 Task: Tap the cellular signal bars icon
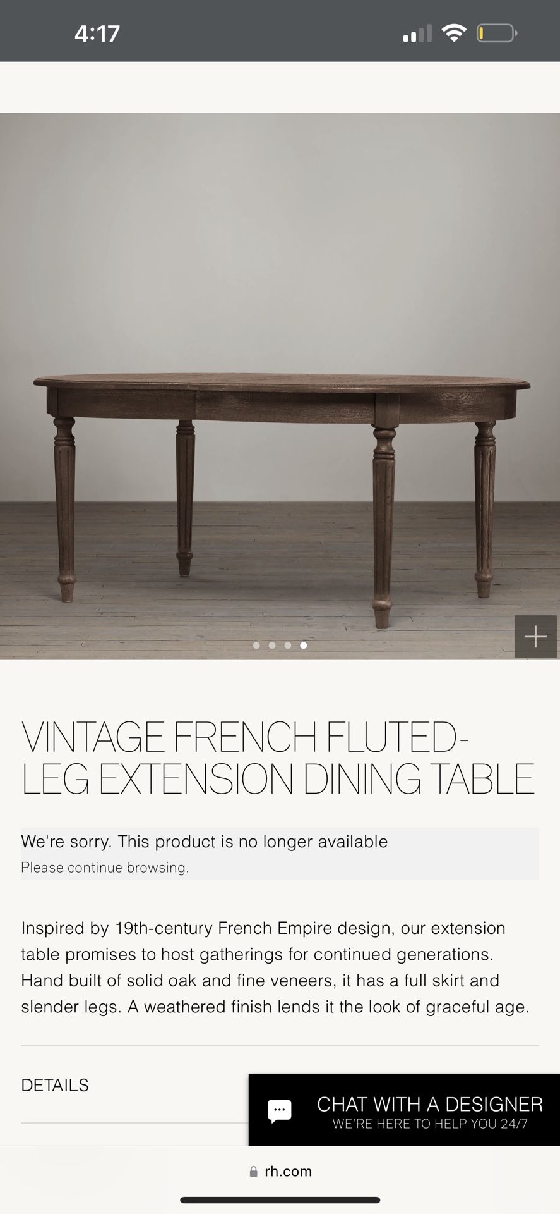(417, 33)
